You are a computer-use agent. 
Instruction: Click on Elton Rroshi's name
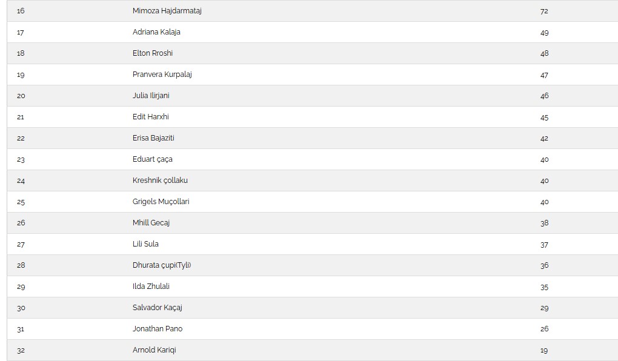point(153,53)
